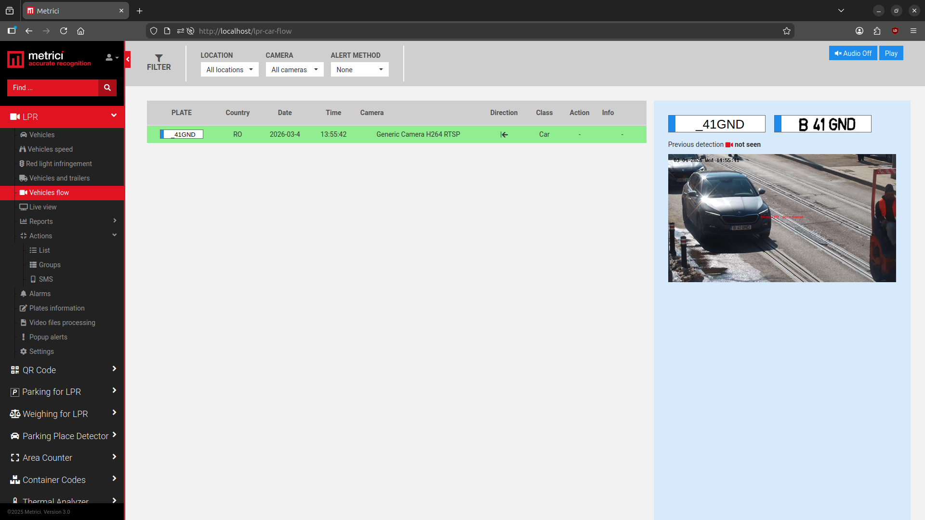Viewport: 925px width, 520px height.
Task: Click the Vehicles flow camera icon
Action: (23, 193)
